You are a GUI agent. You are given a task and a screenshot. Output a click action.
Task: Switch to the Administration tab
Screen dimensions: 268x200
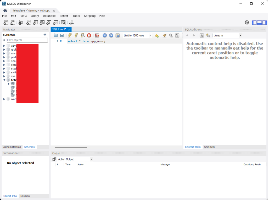tap(12, 147)
